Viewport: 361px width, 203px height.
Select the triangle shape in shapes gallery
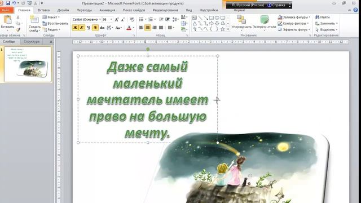[195, 24]
